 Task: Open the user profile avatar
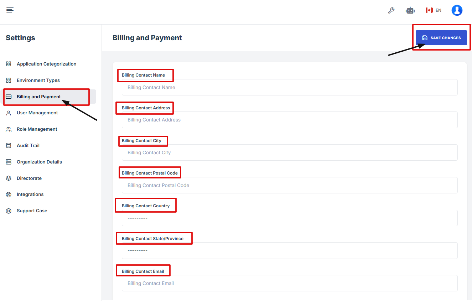coord(457,10)
